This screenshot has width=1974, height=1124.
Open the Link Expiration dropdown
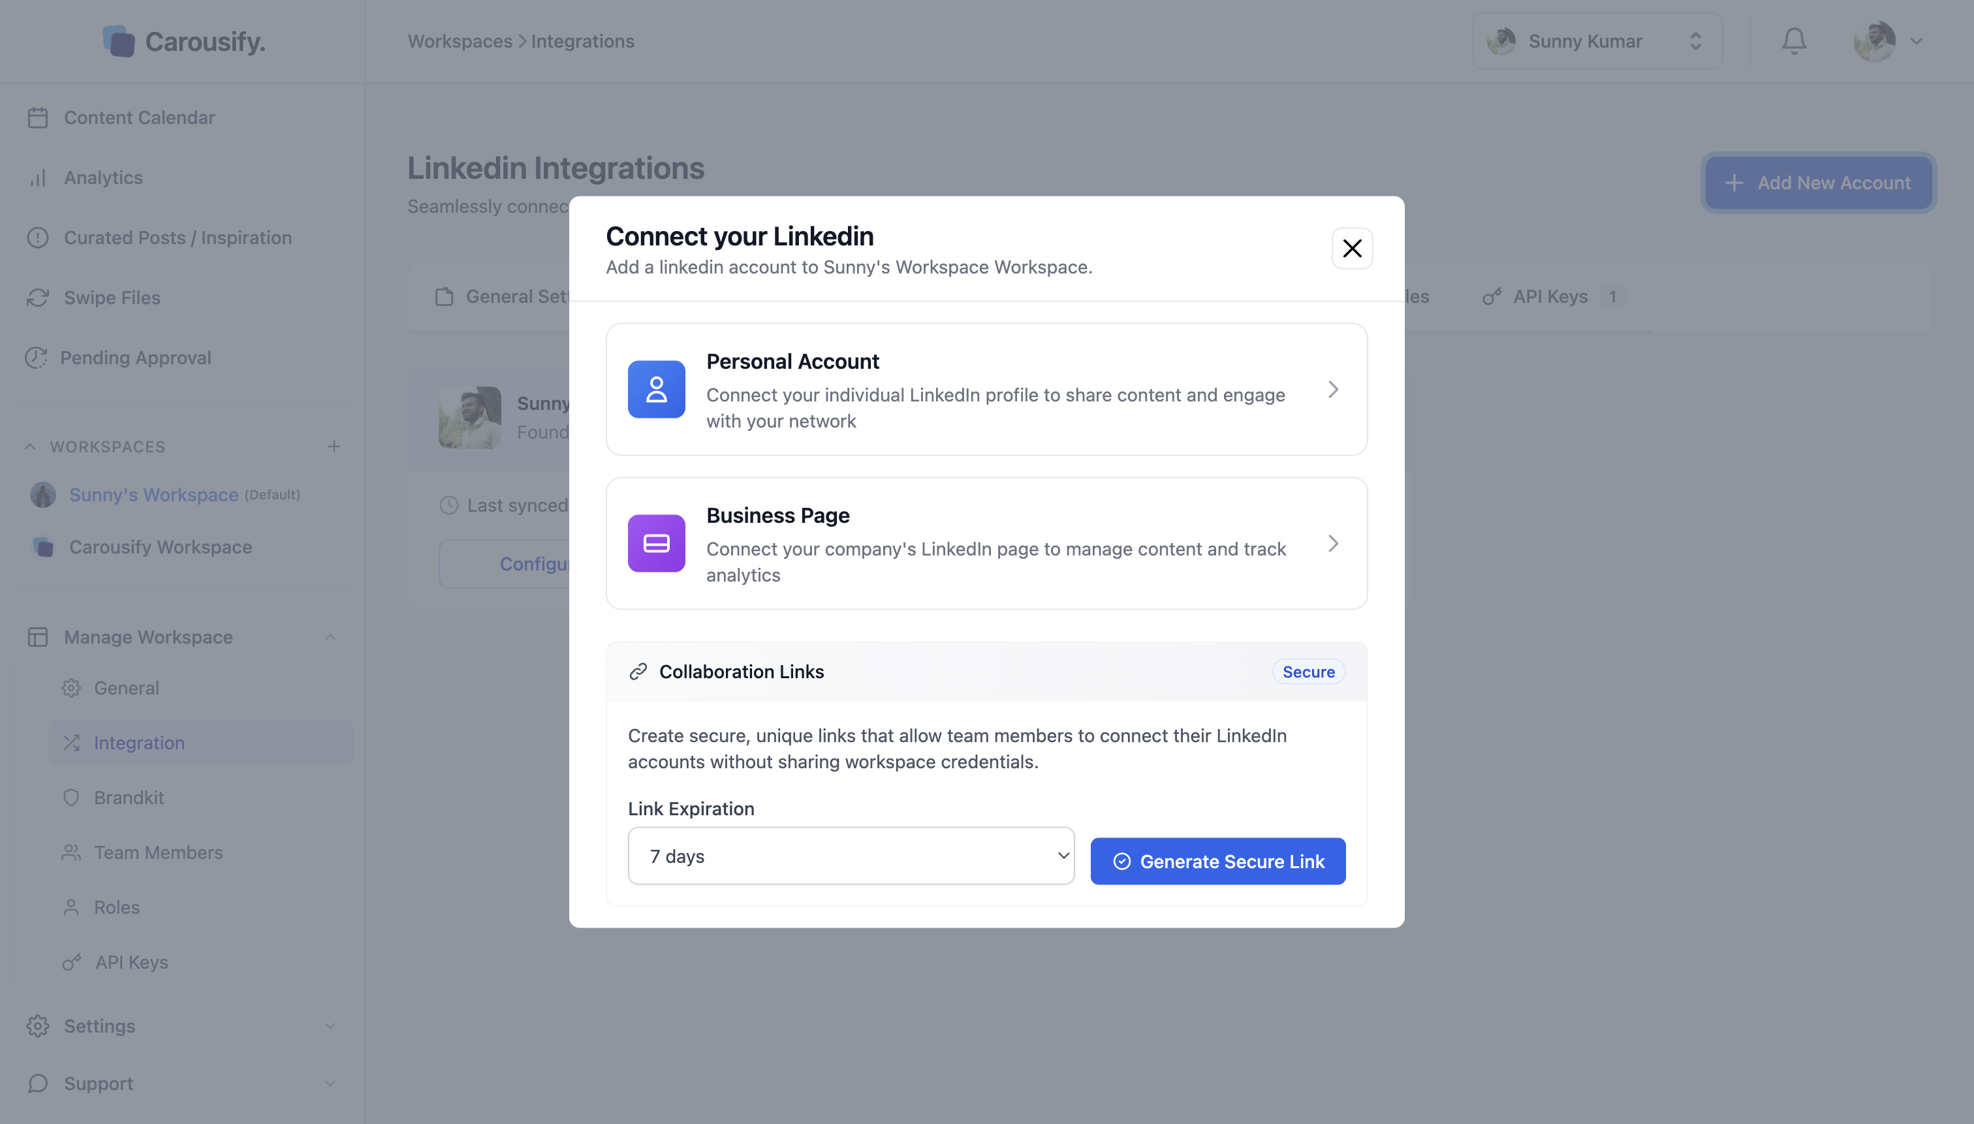click(x=851, y=856)
